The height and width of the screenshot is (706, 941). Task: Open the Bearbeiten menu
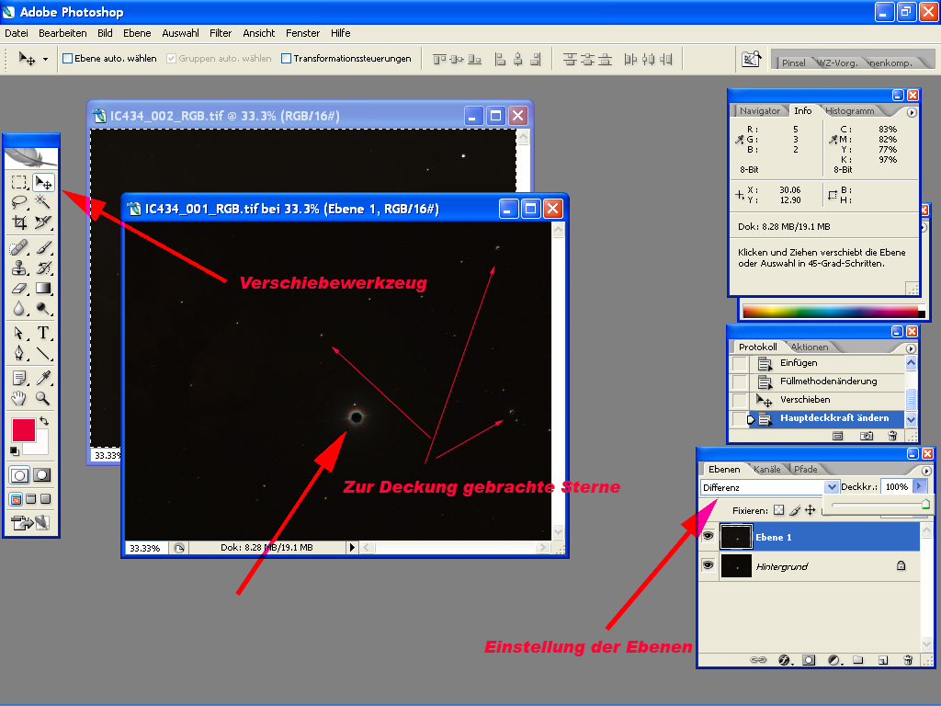62,33
